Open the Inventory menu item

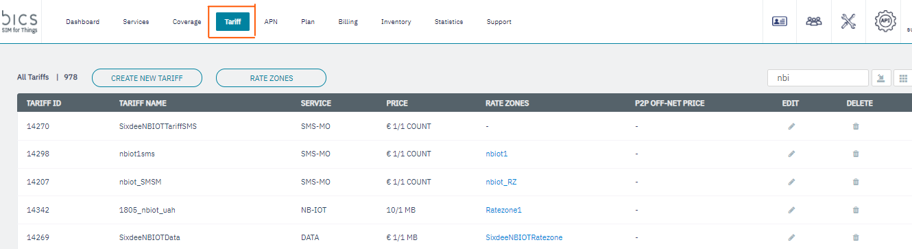(396, 22)
